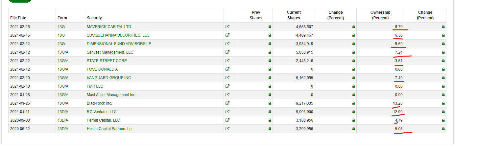Image resolution: width=501 pixels, height=153 pixels.
Task: Open DIMENSIONAL FUND ADVISORS LP link
Action: 119,44
